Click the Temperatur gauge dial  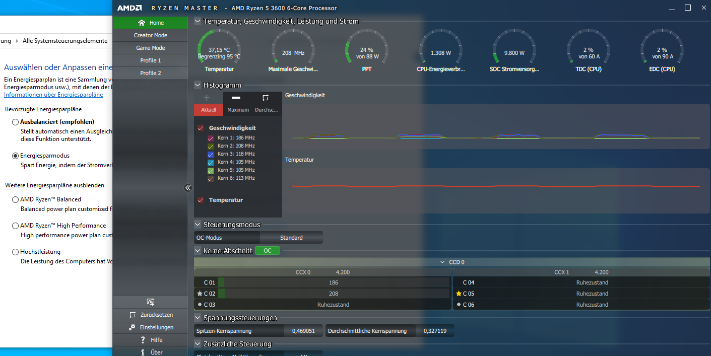coord(219,49)
